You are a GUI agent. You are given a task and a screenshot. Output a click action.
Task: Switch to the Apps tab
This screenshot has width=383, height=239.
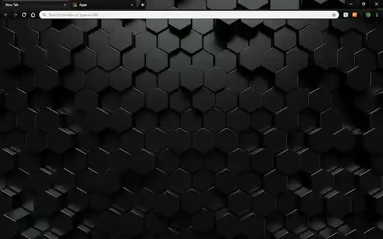pyautogui.click(x=104, y=5)
